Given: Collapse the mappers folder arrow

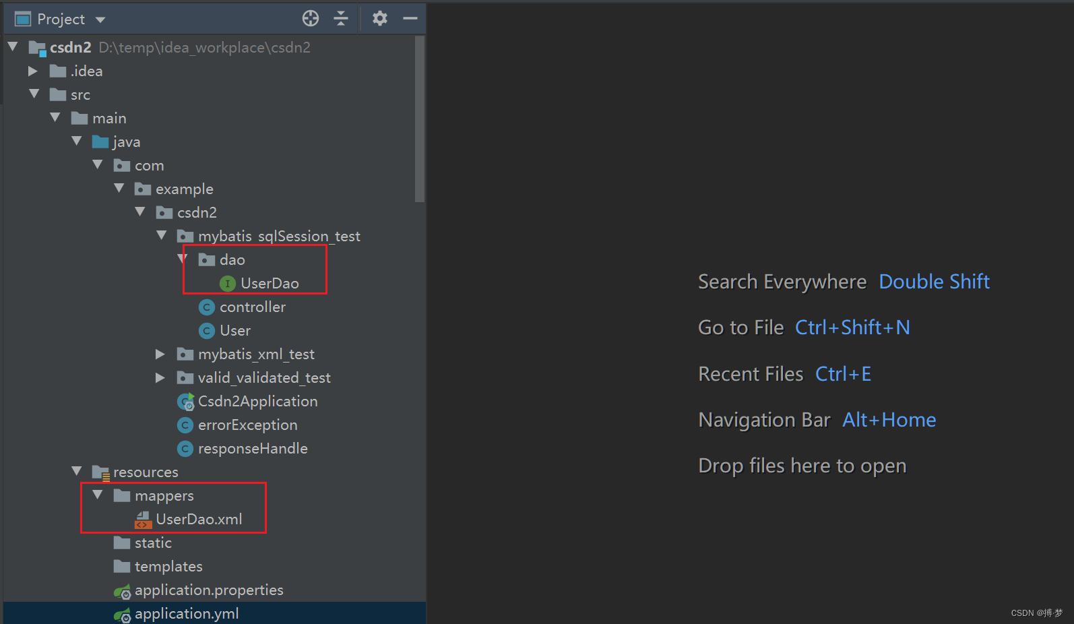Looking at the screenshot, I should tap(98, 495).
